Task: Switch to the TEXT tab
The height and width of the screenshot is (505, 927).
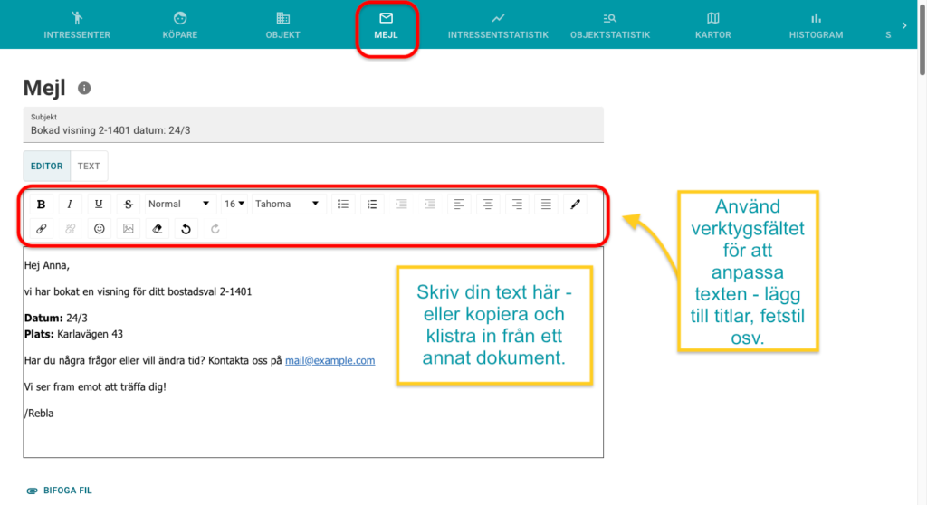Action: click(x=89, y=167)
